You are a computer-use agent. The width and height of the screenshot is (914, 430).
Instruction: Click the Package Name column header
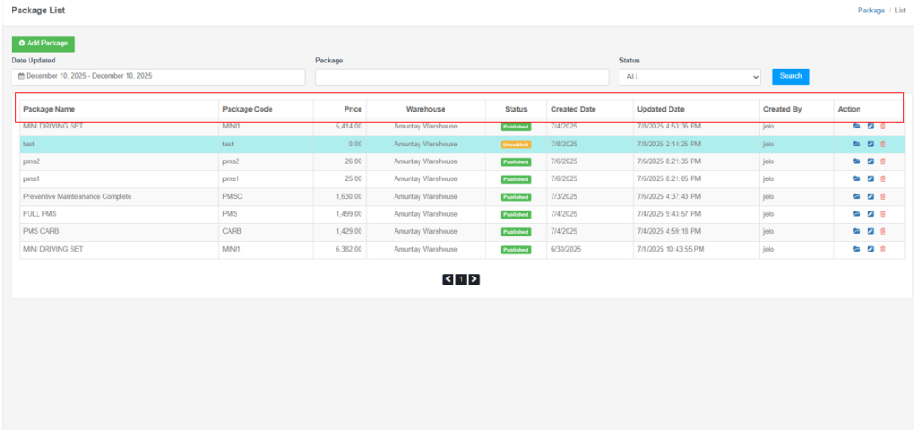coord(49,109)
